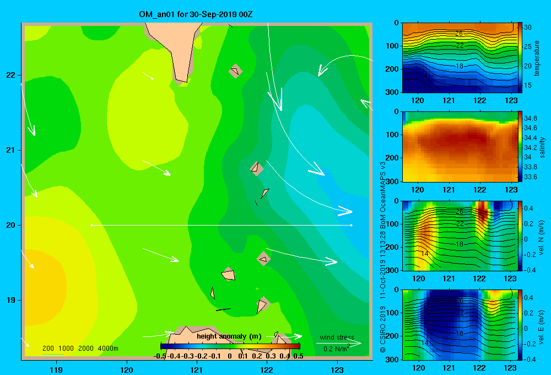Click depth label '100' on temperature panel
551x375 pixels.
tap(392, 46)
